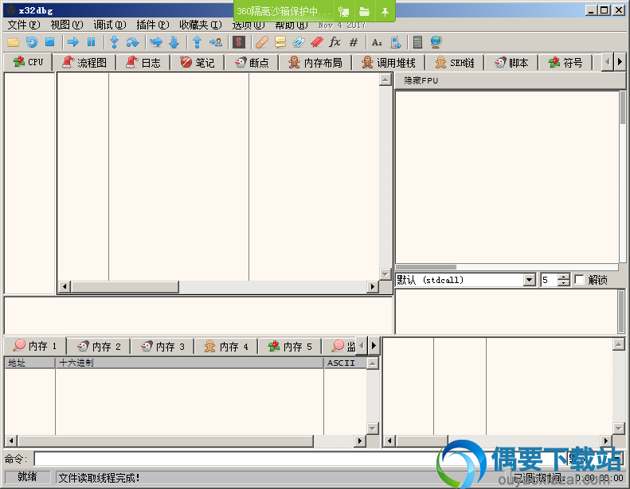Select the 内存 1 dump tab

point(35,346)
